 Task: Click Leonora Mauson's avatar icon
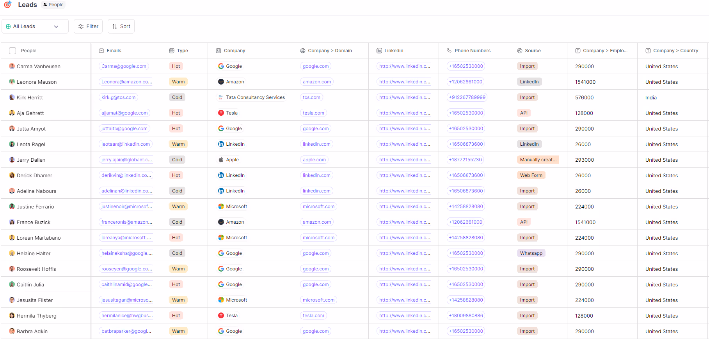coord(12,82)
